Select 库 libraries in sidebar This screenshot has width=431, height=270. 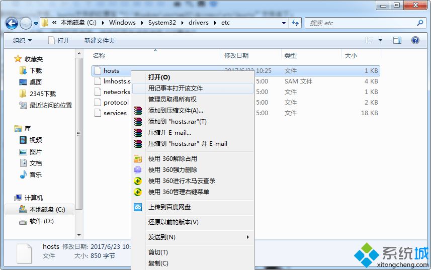coord(28,129)
